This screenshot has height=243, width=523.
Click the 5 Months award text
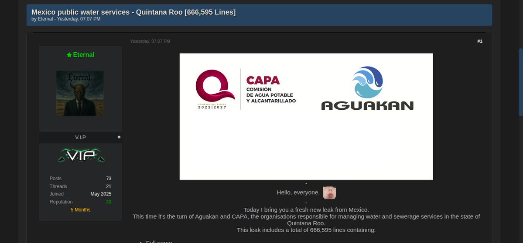coord(80,210)
